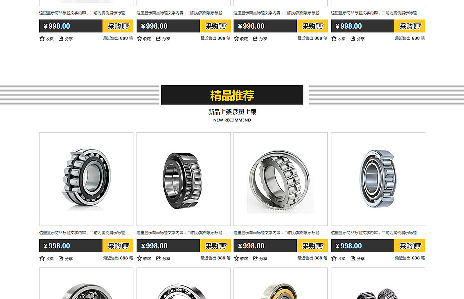Click the 采购 cart on the cylindrical bearing product
The height and width of the screenshot is (299, 464).
click(410, 246)
